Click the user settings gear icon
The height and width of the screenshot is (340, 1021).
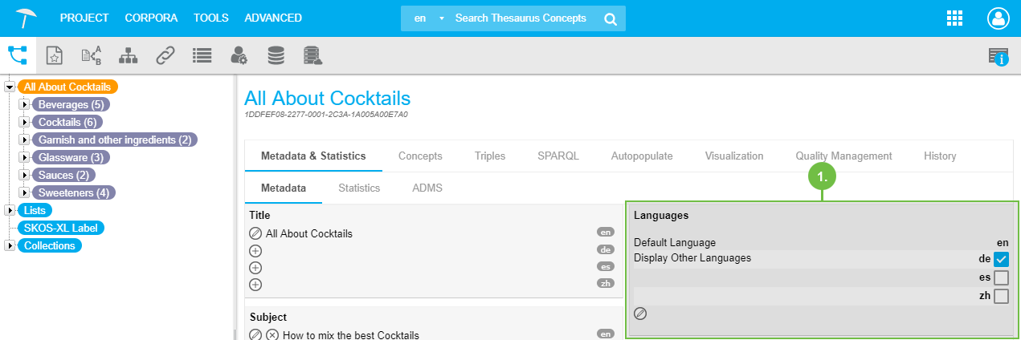coord(239,55)
